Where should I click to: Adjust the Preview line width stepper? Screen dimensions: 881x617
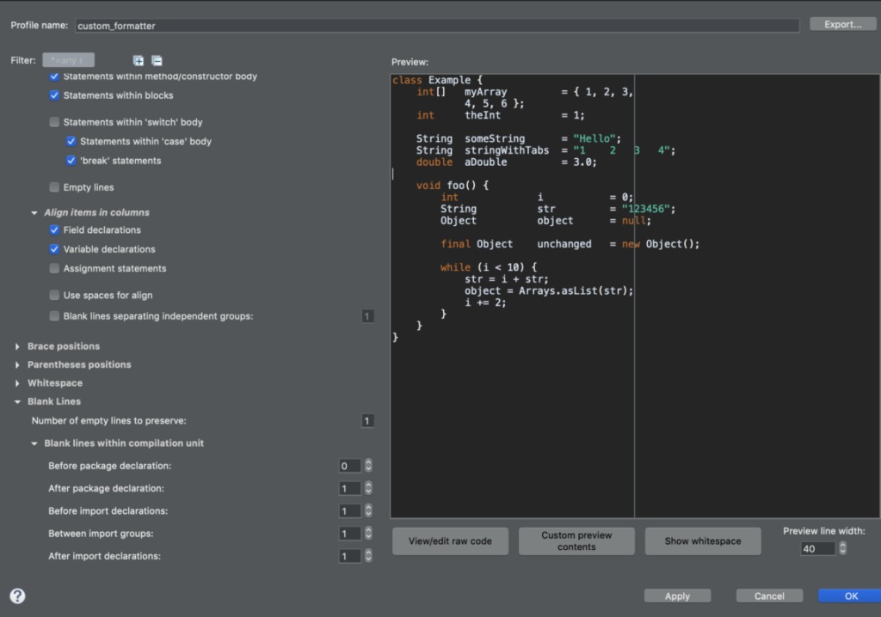842,548
